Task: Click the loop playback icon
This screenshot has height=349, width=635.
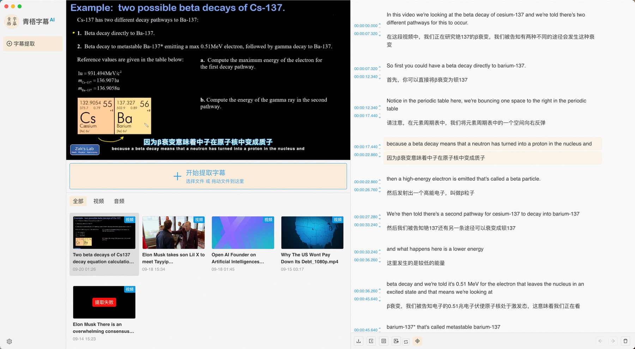Action: coord(405,341)
